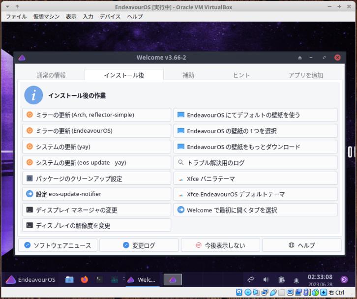The height and width of the screenshot is (299, 357).
Task: Open the notification bell tray icon
Action: [296, 280]
